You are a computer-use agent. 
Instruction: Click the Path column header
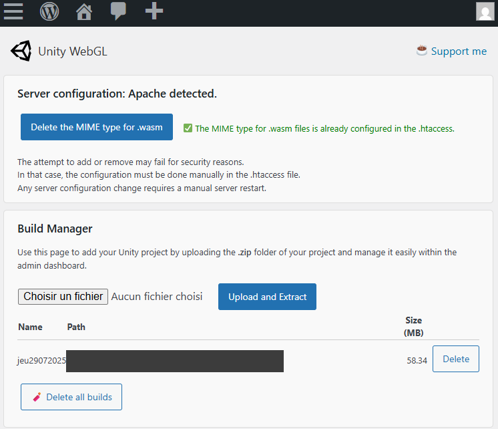pos(76,327)
